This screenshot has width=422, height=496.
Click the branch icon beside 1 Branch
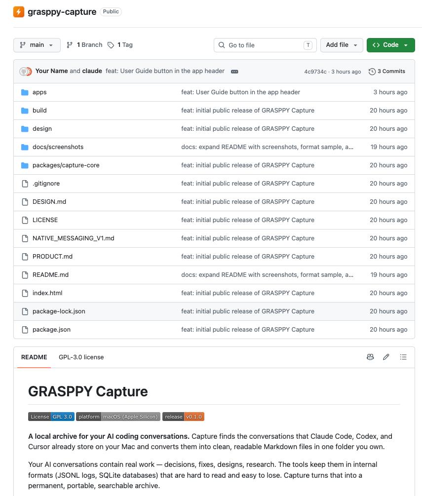[x=70, y=45]
